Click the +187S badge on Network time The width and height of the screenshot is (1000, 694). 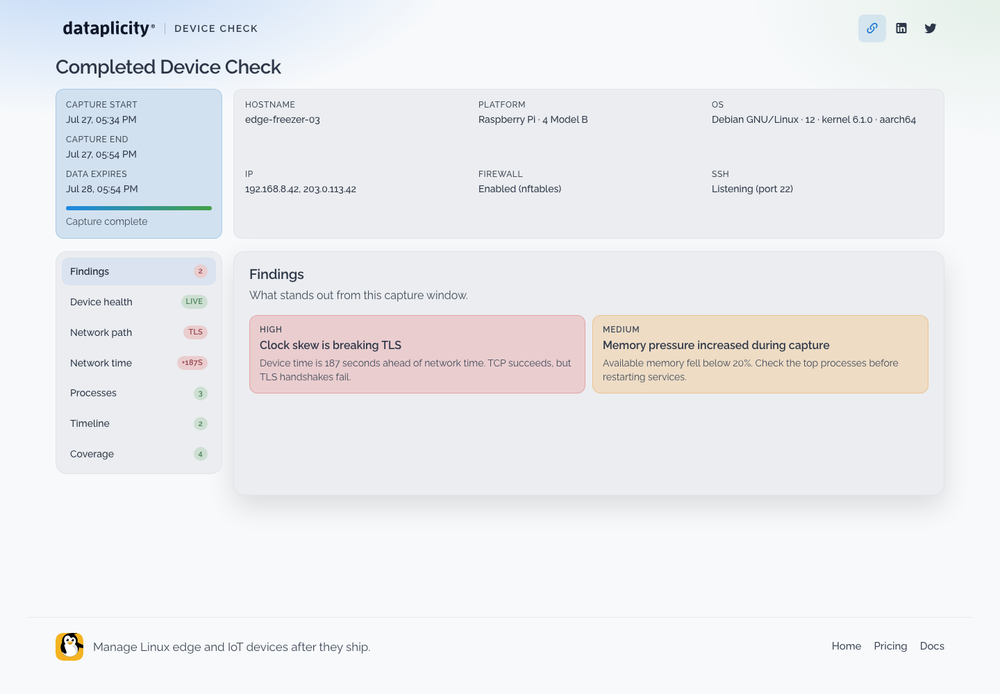pyautogui.click(x=192, y=363)
